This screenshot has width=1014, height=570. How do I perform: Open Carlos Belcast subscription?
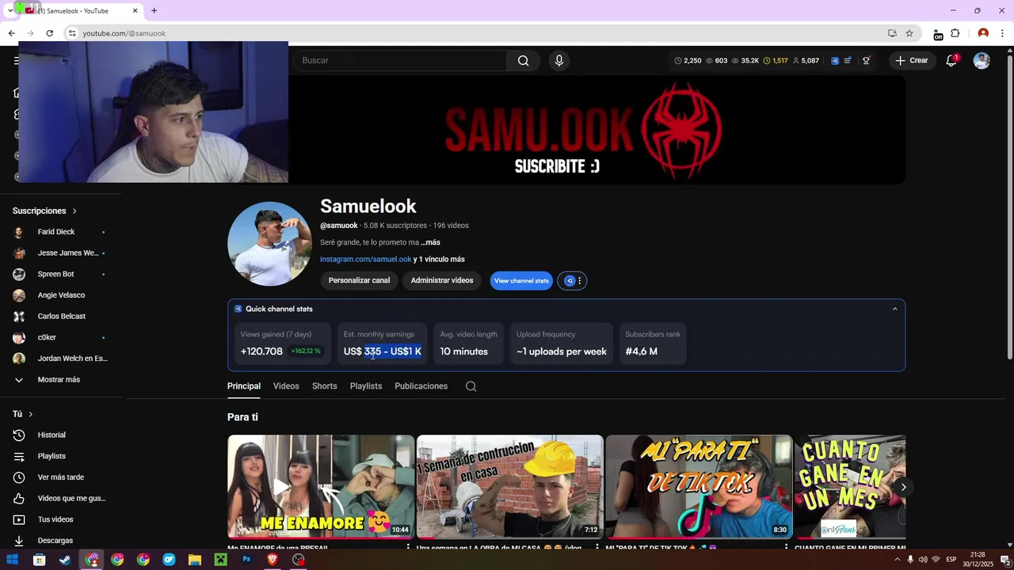click(60, 317)
